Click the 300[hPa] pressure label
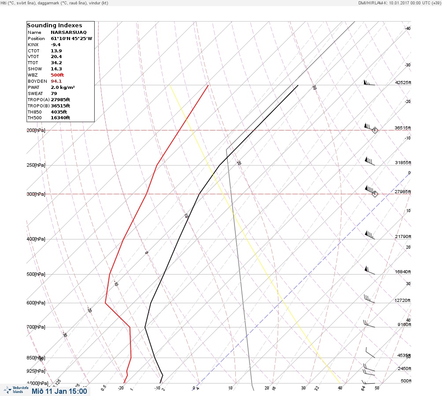 [36, 194]
